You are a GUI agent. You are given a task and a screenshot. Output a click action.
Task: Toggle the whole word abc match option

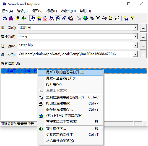tap(45, 18)
